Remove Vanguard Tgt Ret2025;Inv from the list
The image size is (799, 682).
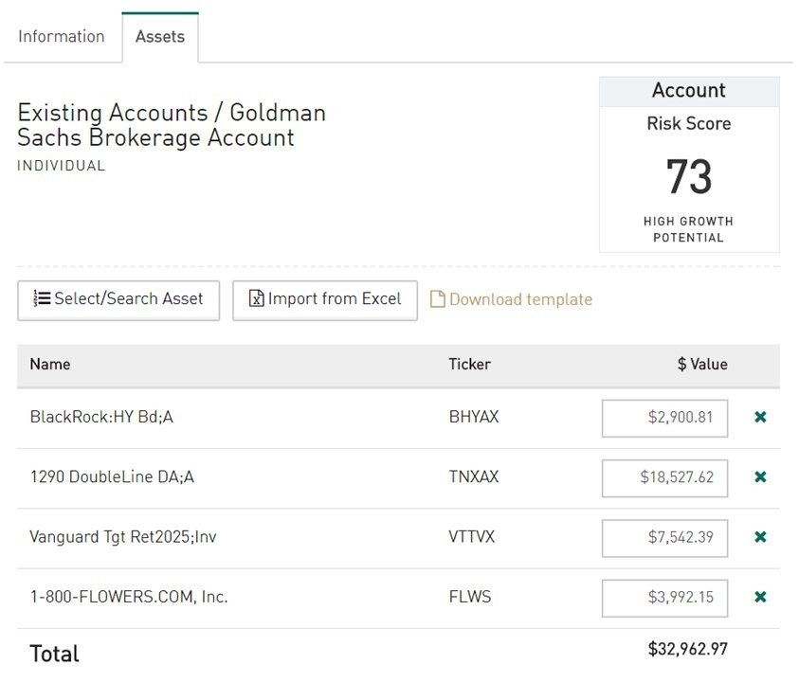(760, 537)
